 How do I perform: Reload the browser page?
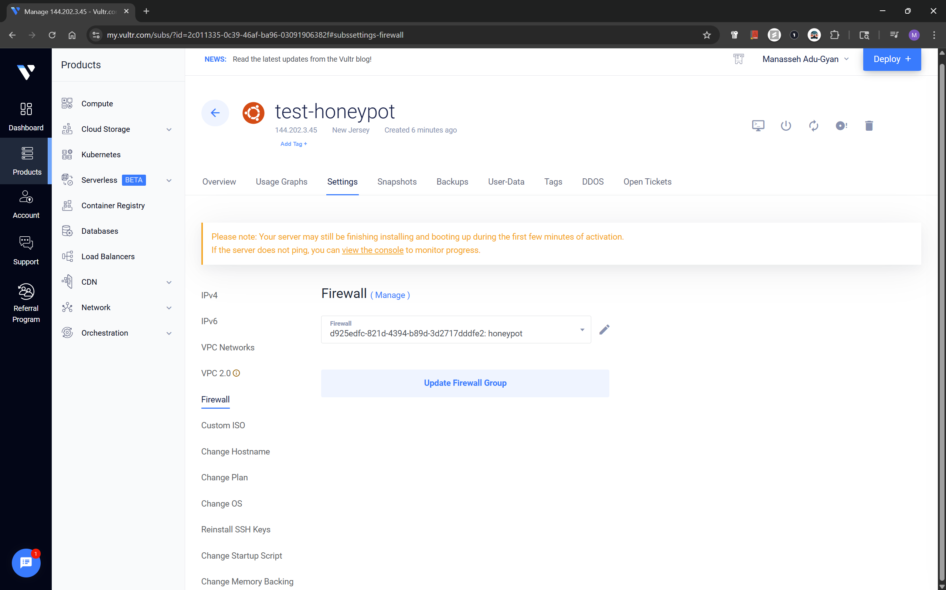pos(52,35)
